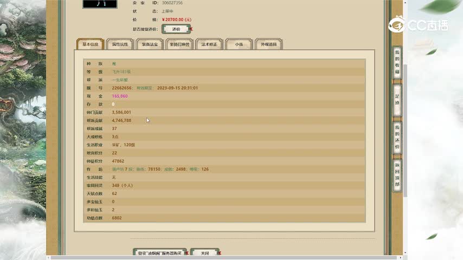Switch to the 属性抗性 tab
The width and height of the screenshot is (463, 260).
coord(120,44)
